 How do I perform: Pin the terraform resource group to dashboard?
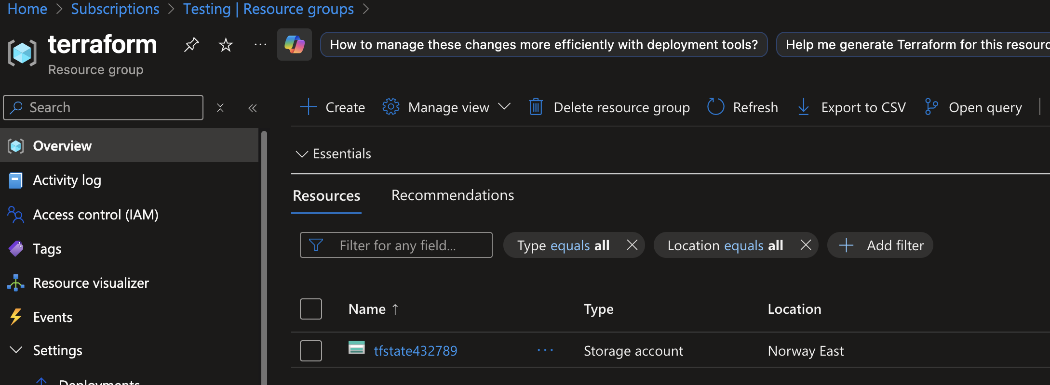[x=191, y=45]
